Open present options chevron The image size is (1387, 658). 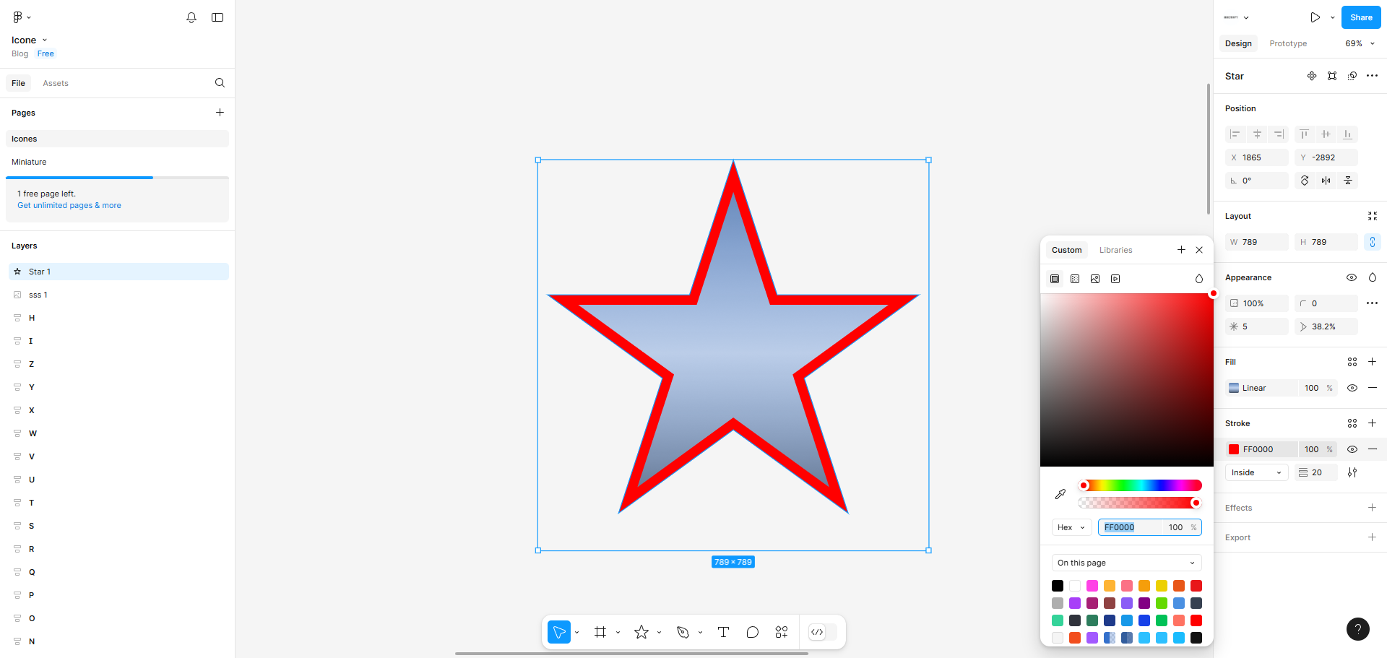pyautogui.click(x=1333, y=17)
